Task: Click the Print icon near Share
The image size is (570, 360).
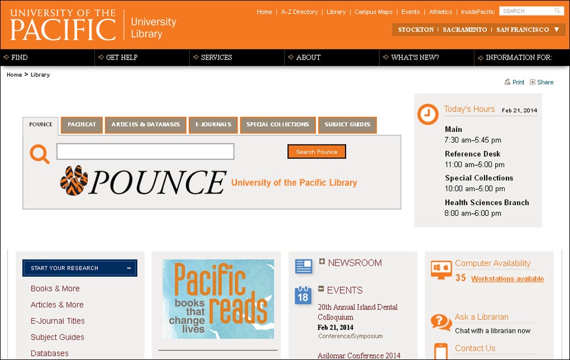Action: (x=509, y=82)
